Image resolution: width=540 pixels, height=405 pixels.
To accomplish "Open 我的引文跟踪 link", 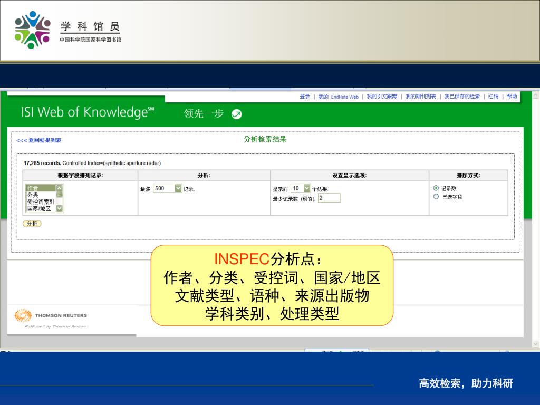I will pyautogui.click(x=382, y=97).
